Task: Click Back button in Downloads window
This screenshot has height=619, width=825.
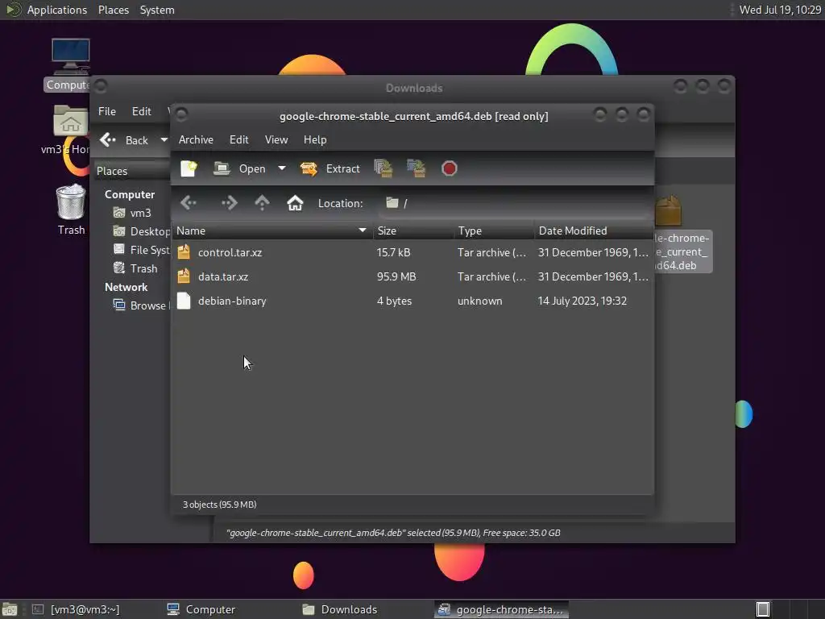Action: 125,140
